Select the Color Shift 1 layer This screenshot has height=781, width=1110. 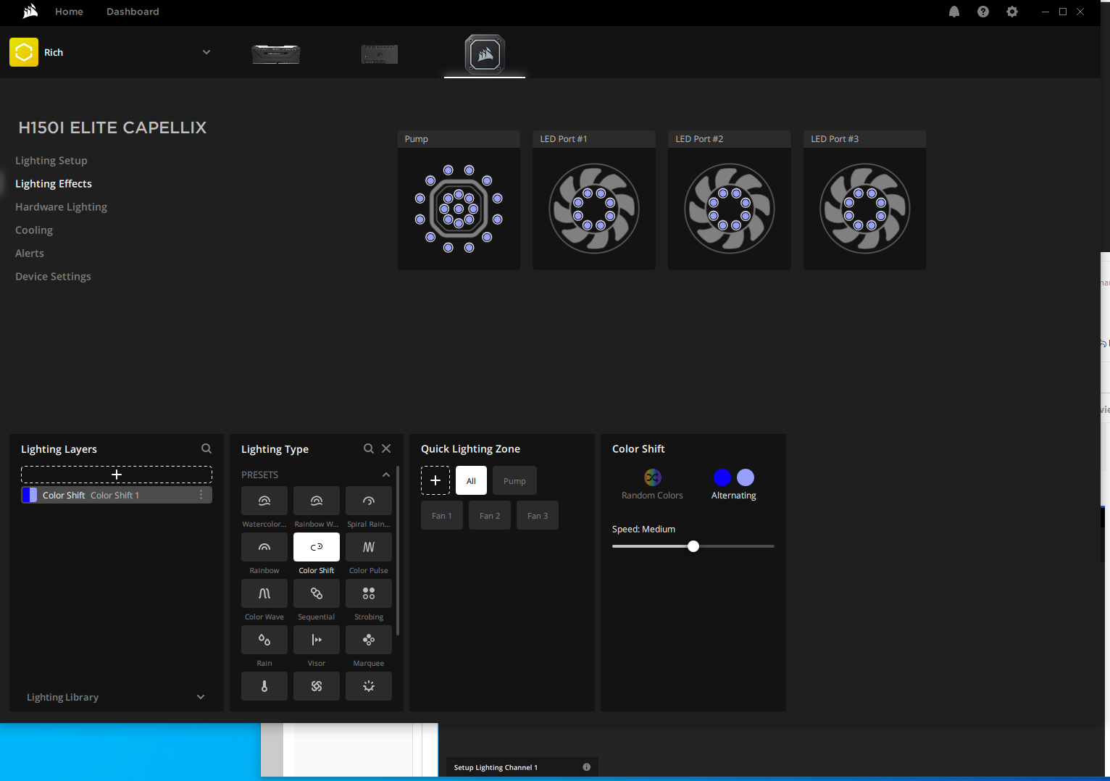coord(117,495)
